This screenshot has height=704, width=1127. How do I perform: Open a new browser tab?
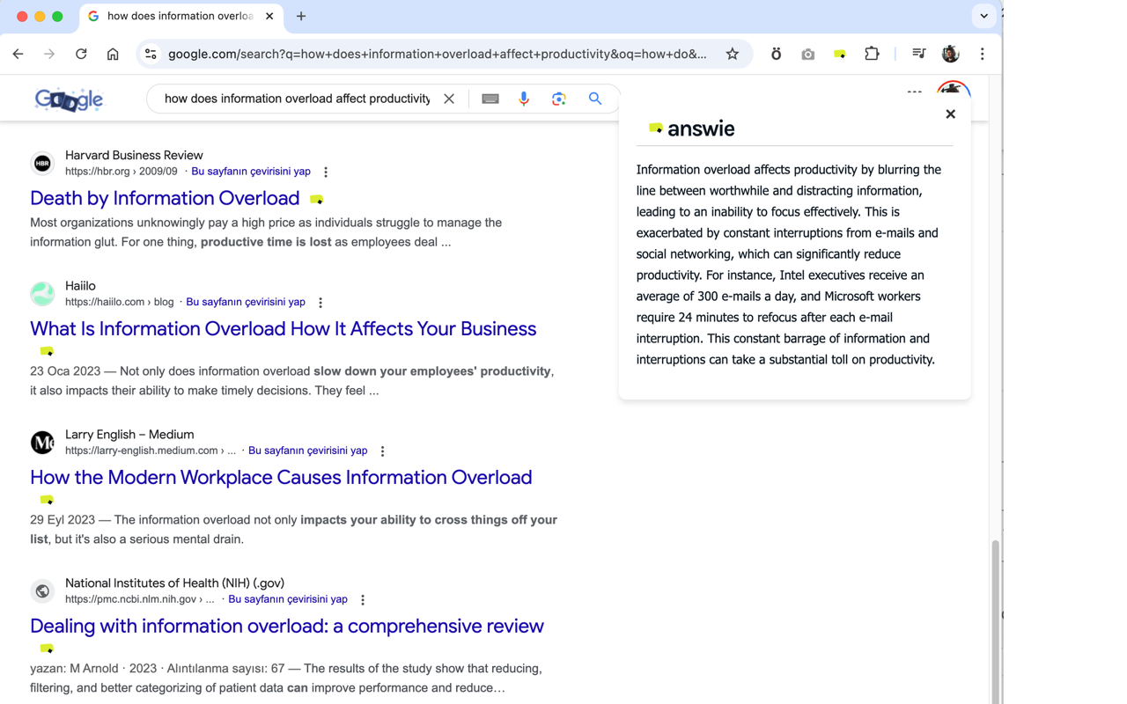[x=301, y=16]
